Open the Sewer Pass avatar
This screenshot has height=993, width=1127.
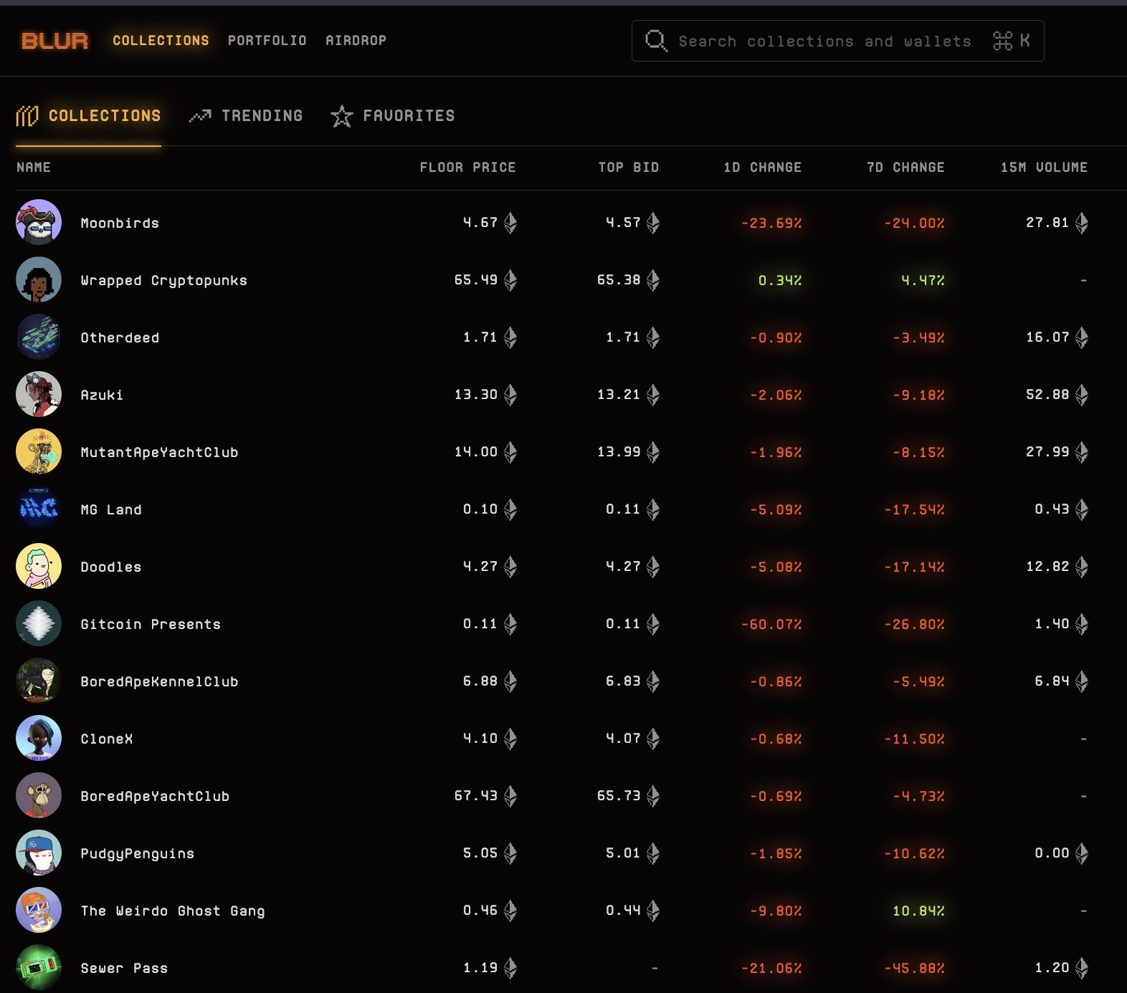pos(39,968)
